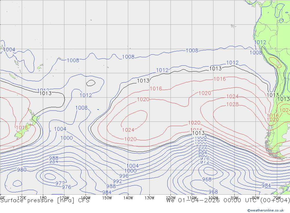Click the blue 1000 label beneath 1004 near New Zealand

pyautogui.click(x=67, y=138)
